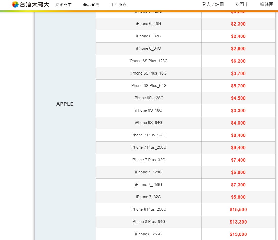Click the $2,400 price
Viewport: 278px width, 240px height.
(238, 36)
